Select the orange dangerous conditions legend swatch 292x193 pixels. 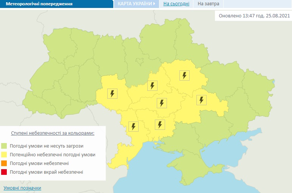click(x=4, y=163)
